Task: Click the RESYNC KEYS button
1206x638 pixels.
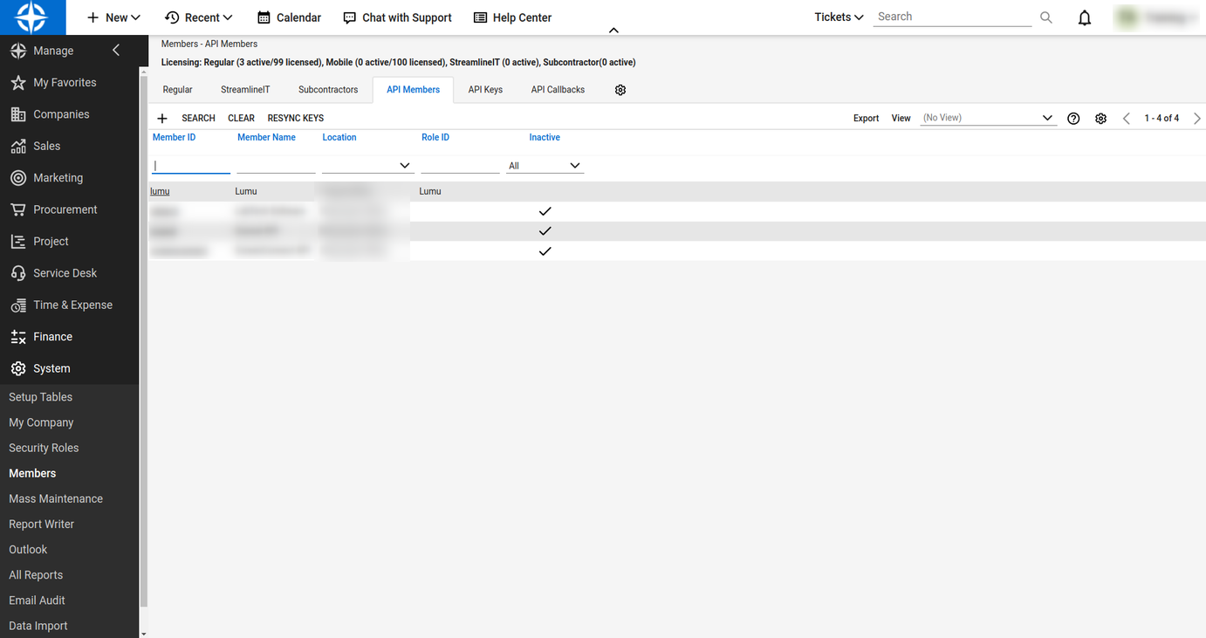Action: (x=295, y=119)
